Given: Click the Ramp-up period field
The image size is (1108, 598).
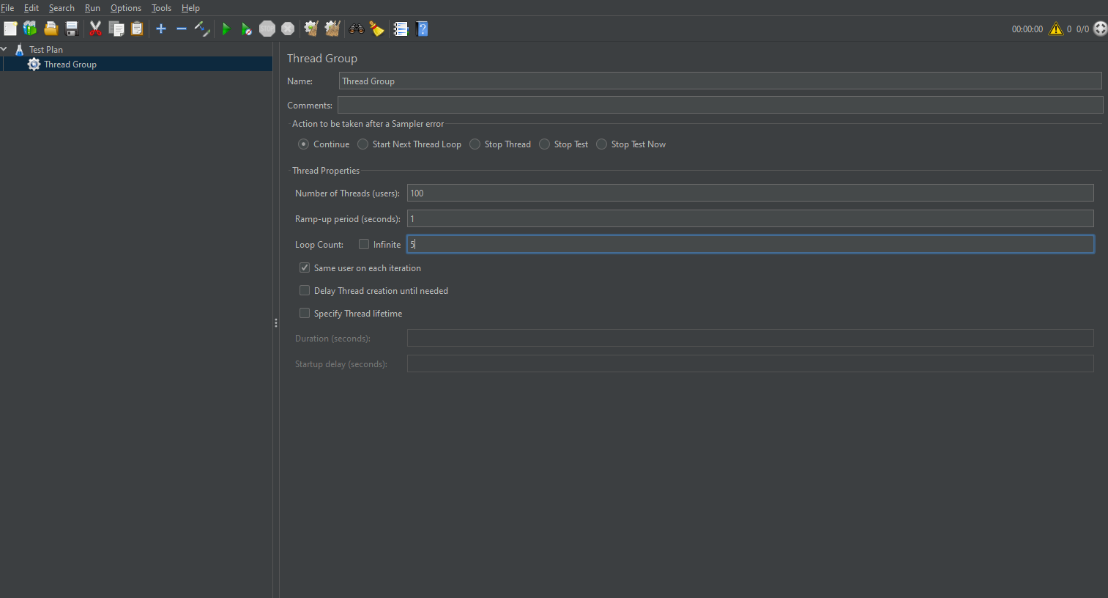Looking at the screenshot, I should click(751, 218).
